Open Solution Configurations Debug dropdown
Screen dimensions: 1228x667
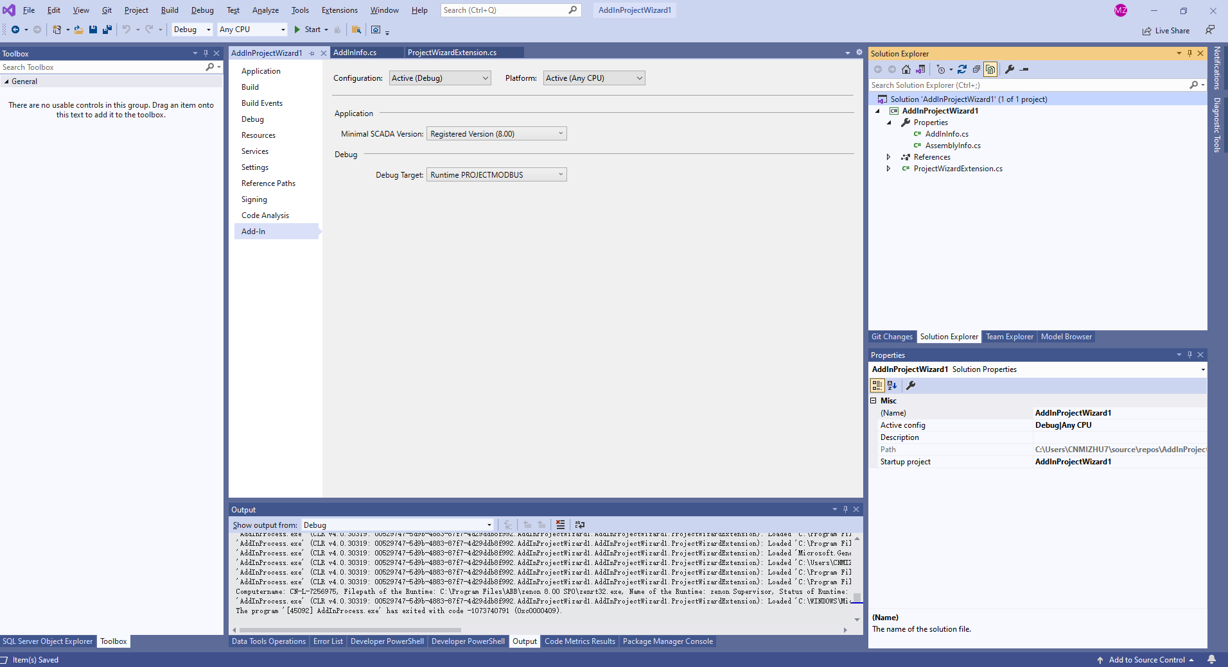click(x=192, y=30)
